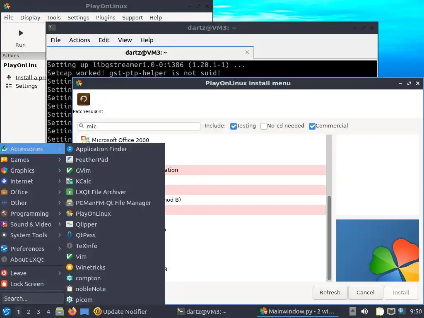The width and height of the screenshot is (424, 318).
Task: Launch PlayOnLinux from Accessories submenu
Action: [115, 214]
